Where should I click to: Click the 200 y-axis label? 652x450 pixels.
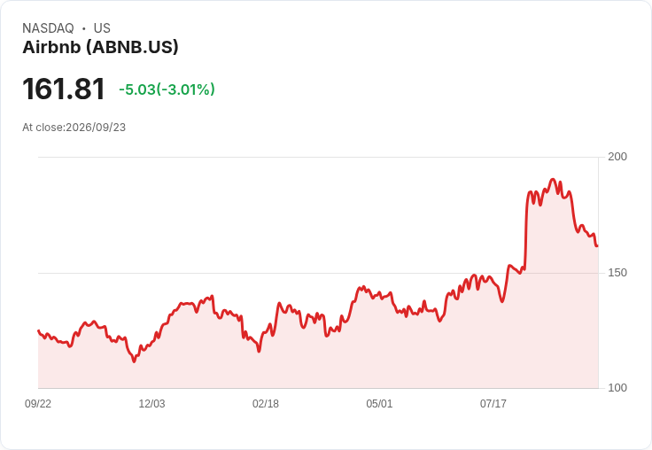click(x=617, y=157)
